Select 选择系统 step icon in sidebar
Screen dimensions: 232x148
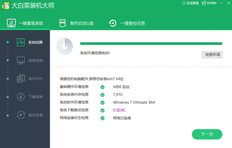(x=21, y=60)
